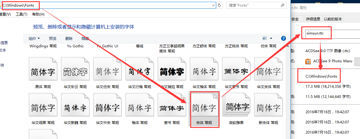
Task: Click the 方正舒体 常规 label
Action: pos(204,46)
